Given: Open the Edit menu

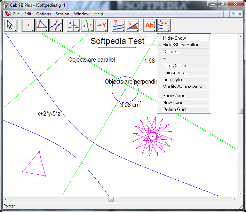Looking at the screenshot, I should pyautogui.click(x=28, y=14).
